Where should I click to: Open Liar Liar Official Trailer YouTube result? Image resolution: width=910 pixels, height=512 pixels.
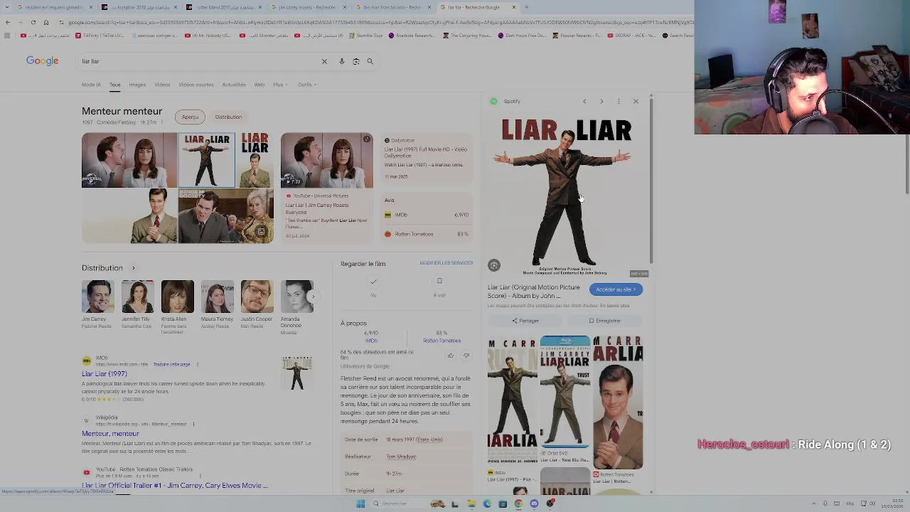(x=175, y=486)
